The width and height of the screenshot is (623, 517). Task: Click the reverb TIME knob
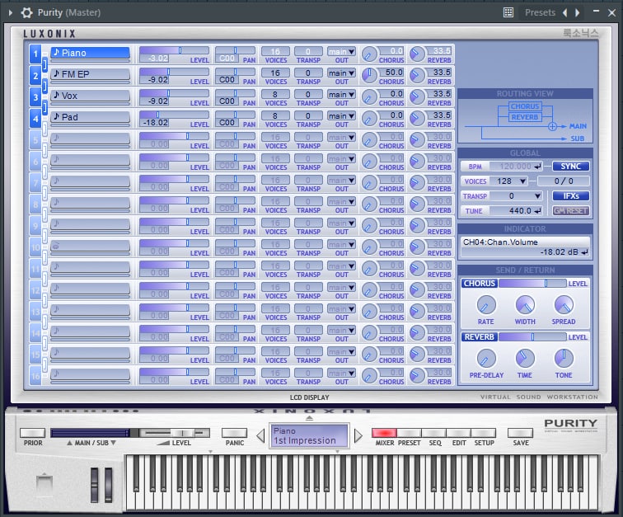(525, 359)
